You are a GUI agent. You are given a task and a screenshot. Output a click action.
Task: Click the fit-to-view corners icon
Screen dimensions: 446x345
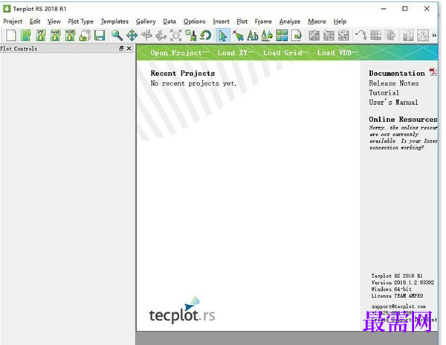coord(176,36)
